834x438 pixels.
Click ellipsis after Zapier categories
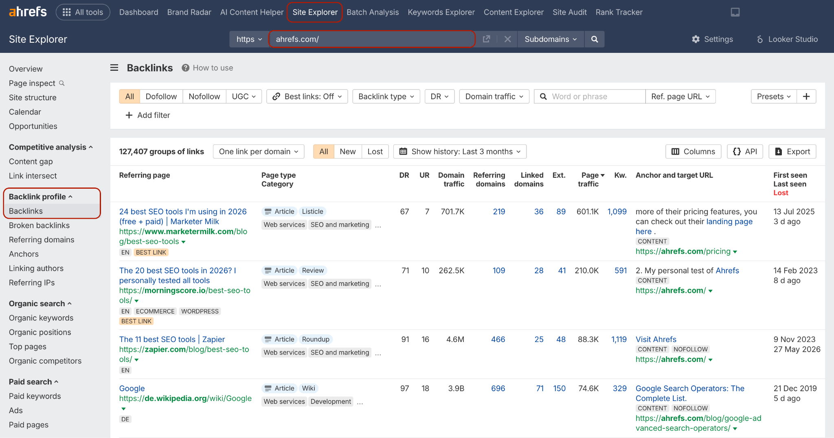(x=378, y=353)
